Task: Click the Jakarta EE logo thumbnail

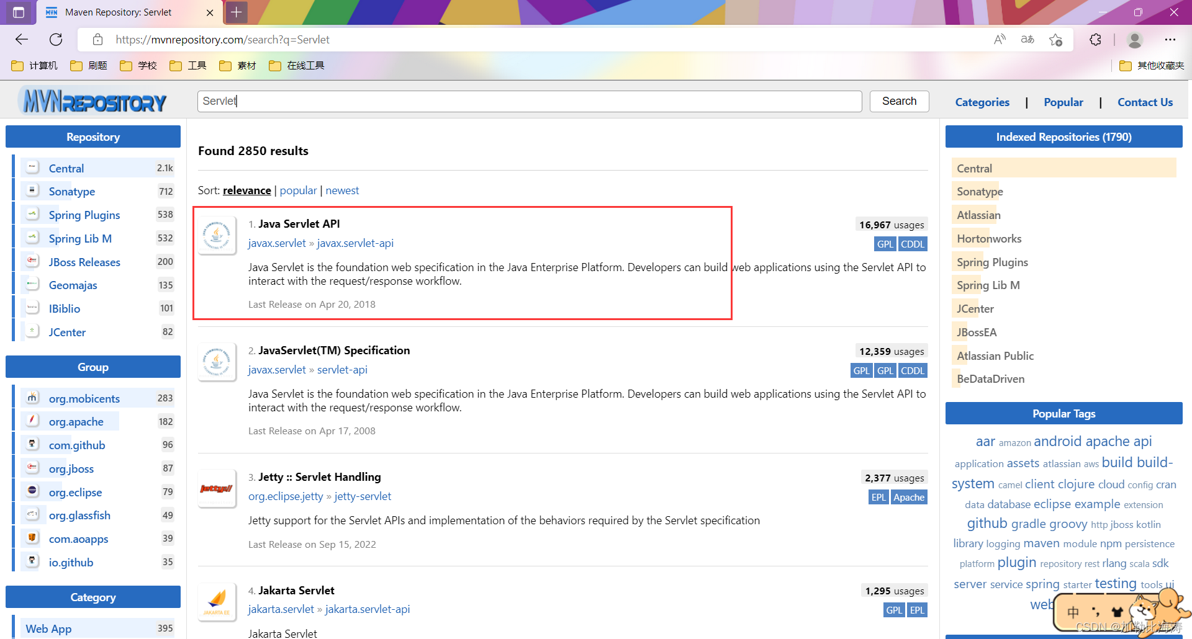Action: pyautogui.click(x=217, y=602)
